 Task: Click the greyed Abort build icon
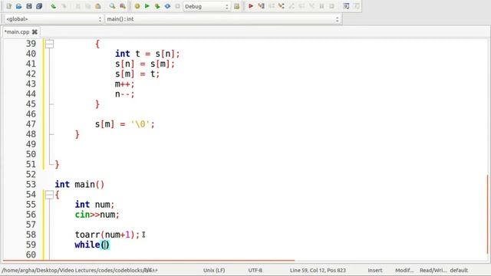[177, 6]
